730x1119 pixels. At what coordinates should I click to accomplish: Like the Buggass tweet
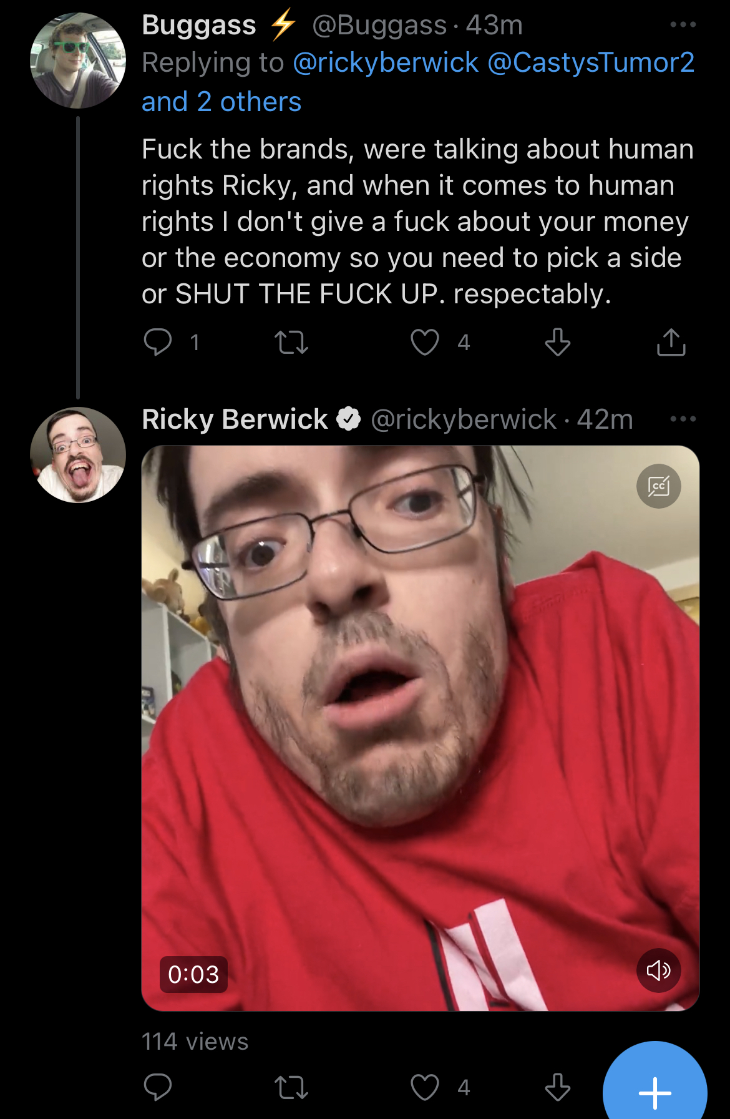point(425,342)
